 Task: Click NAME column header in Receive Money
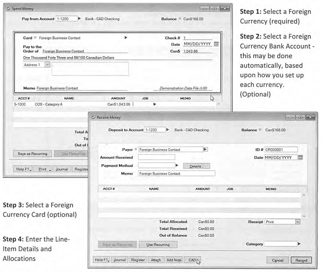tap(154, 189)
